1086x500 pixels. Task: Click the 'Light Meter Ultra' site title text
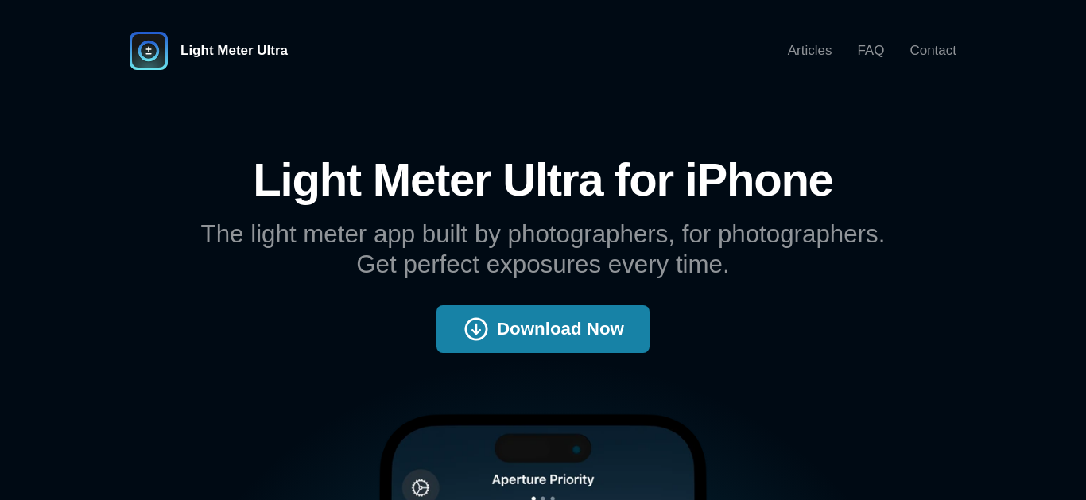(x=234, y=51)
